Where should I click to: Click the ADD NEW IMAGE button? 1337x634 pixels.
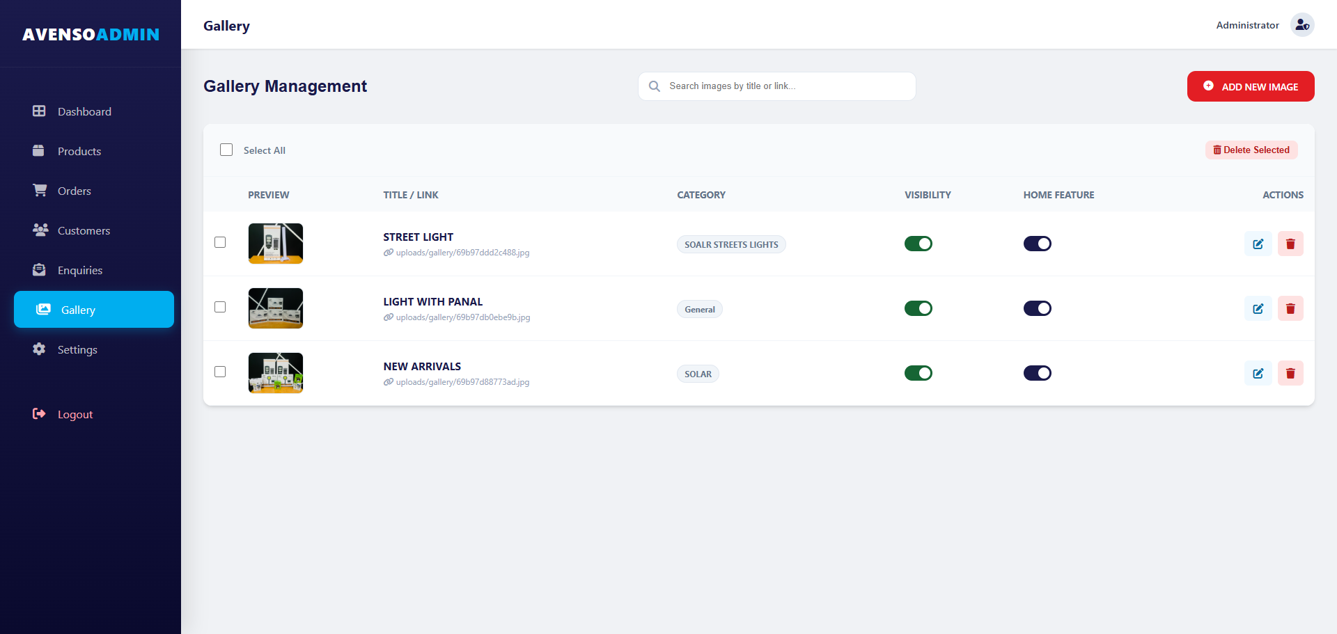pyautogui.click(x=1251, y=86)
